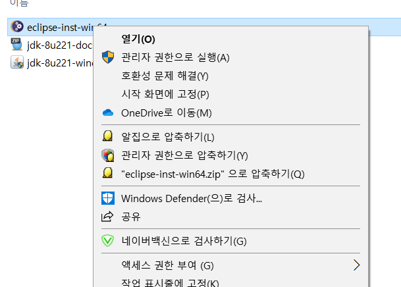The height and width of the screenshot is (287, 401).
Task: Select the jdk-8u221-win file name
Action: [60, 63]
